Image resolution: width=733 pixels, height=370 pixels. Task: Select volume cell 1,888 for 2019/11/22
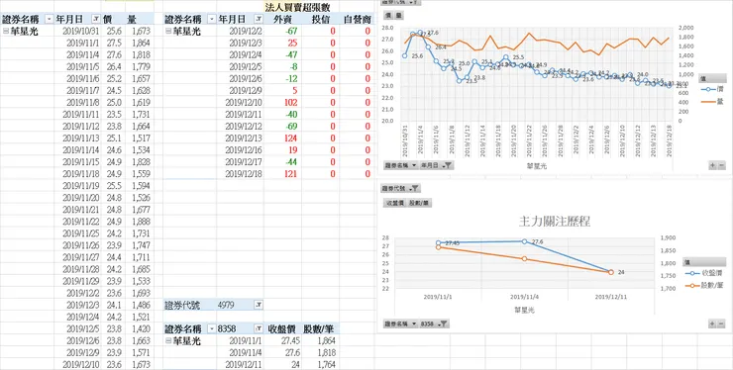pyautogui.click(x=140, y=222)
